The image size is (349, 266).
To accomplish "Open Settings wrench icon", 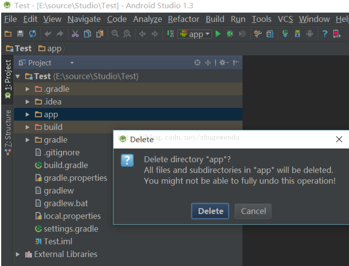I will (x=258, y=34).
